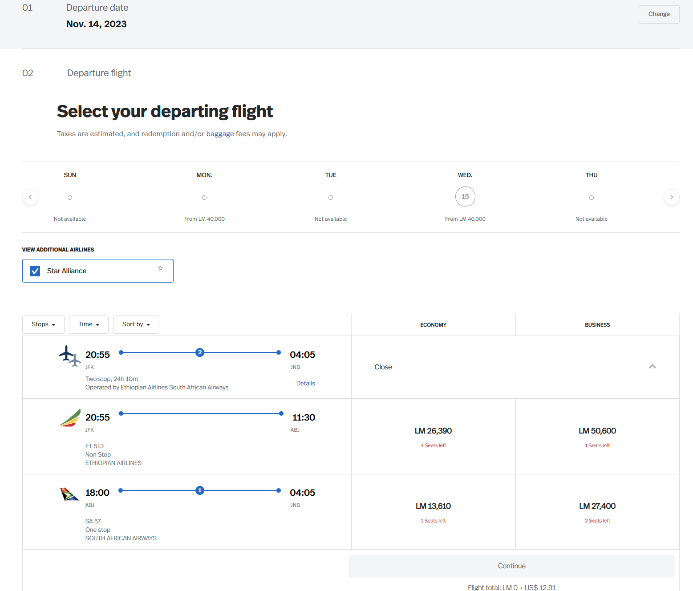The width and height of the screenshot is (693, 591).
Task: Select Monday date radio button
Action: coord(204,198)
